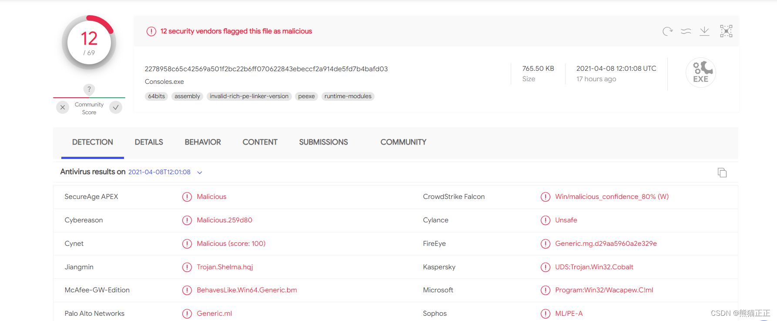Click the UDS:Trojan.Win32.Cobalt detection
This screenshot has width=777, height=321.
(594, 267)
